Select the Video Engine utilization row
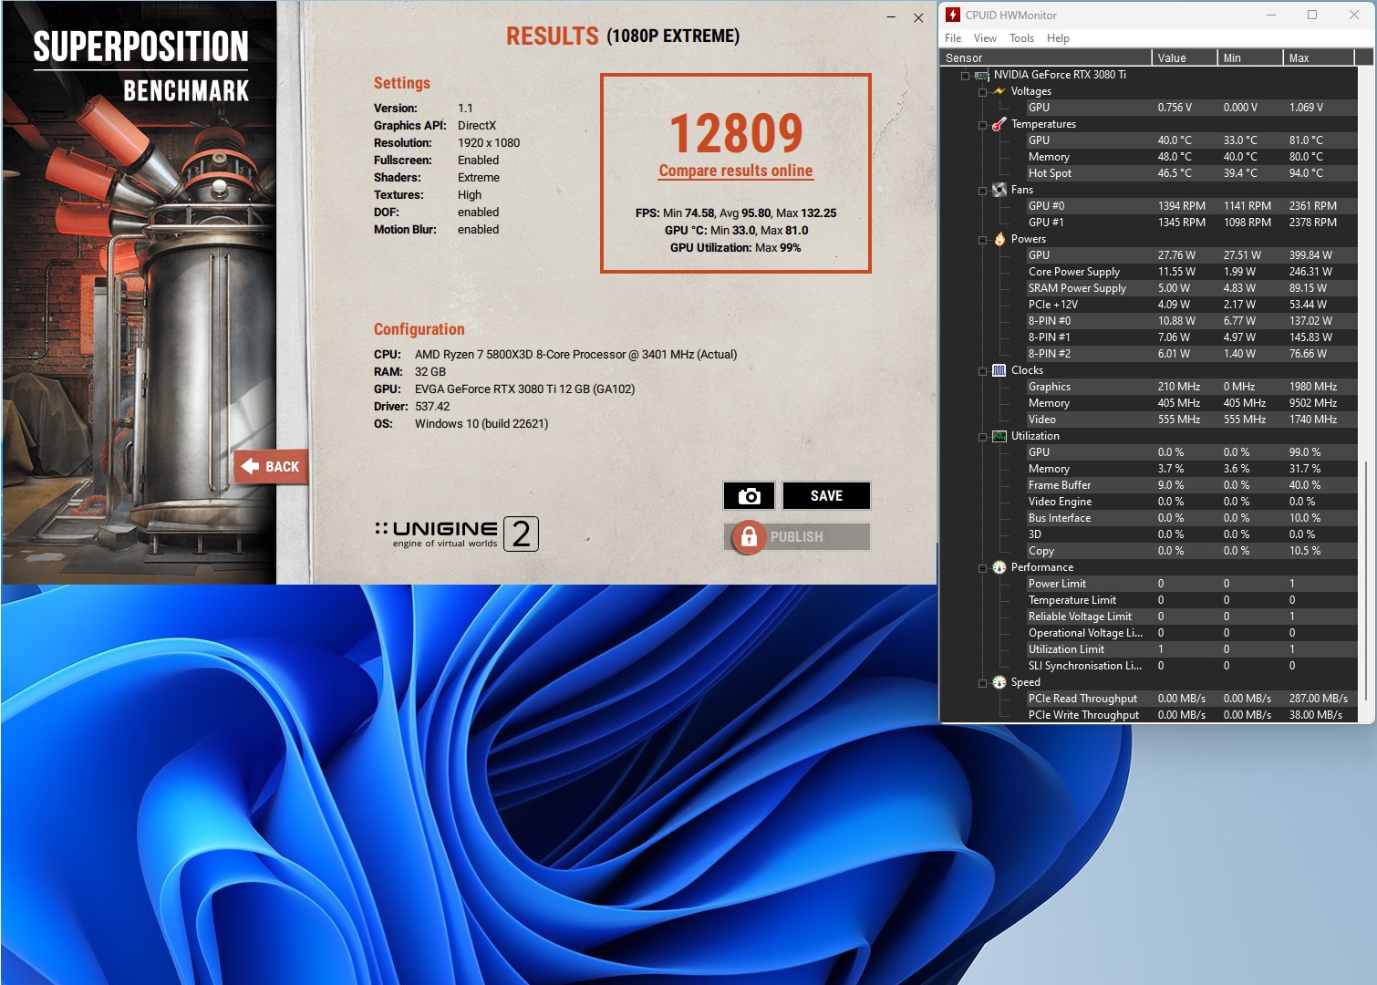 [x=1191, y=502]
